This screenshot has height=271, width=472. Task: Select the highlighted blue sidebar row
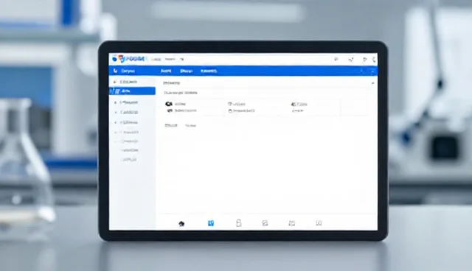pyautogui.click(x=132, y=91)
